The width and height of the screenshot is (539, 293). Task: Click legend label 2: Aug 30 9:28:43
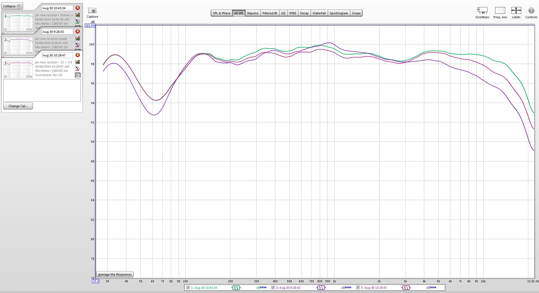[288, 288]
